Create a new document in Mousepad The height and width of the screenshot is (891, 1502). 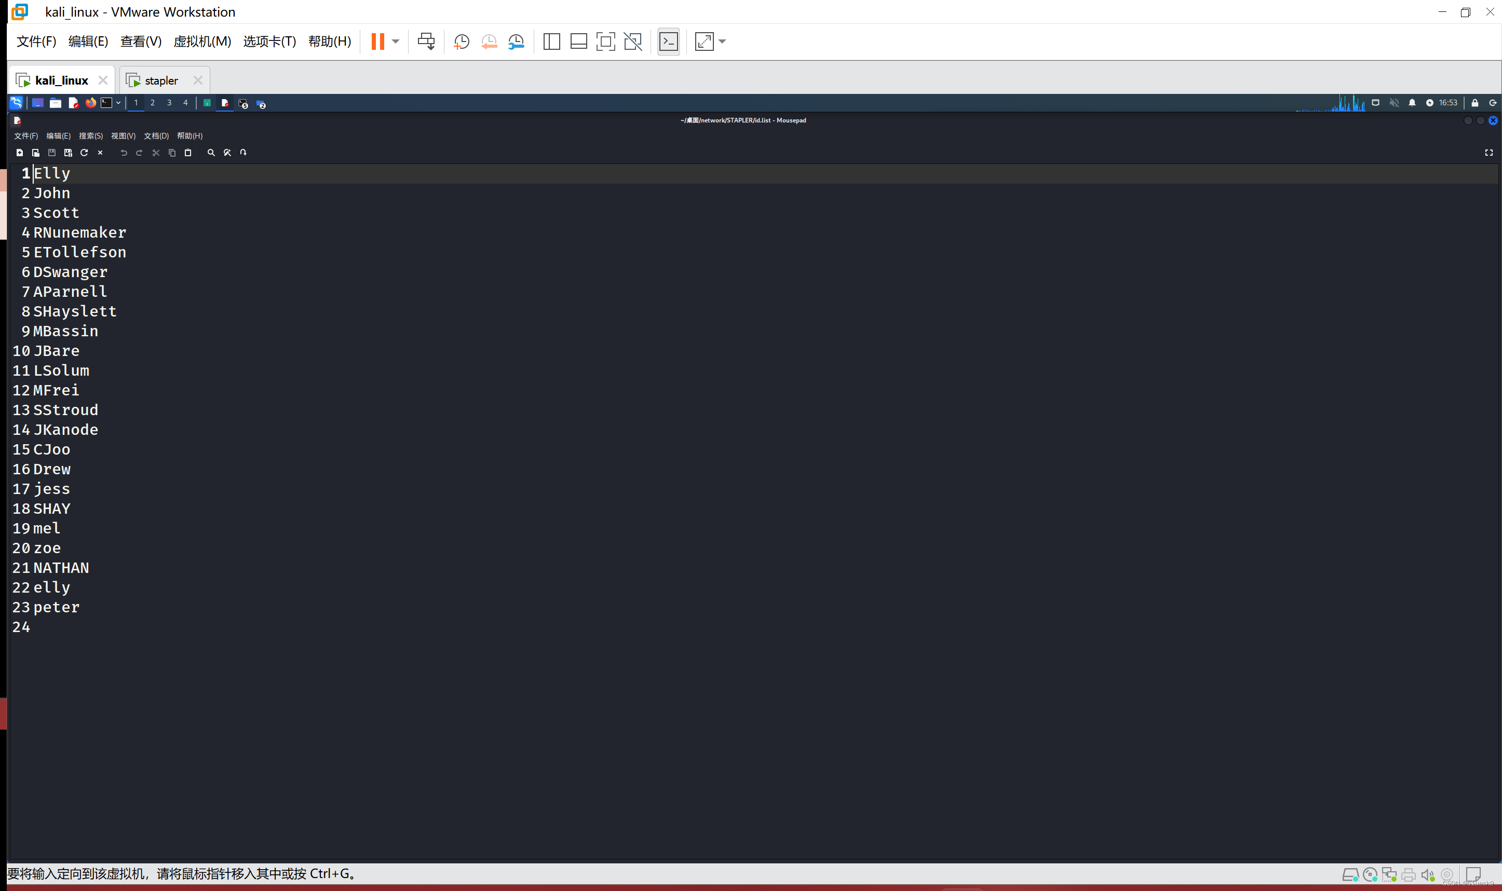click(x=20, y=153)
